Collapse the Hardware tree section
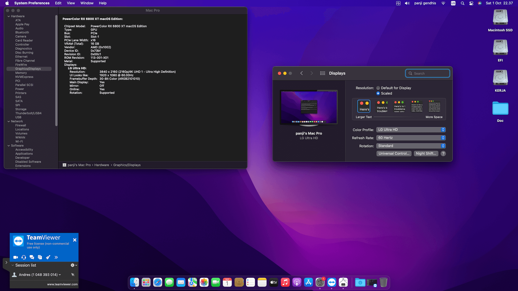This screenshot has height=291, width=518. click(9, 16)
